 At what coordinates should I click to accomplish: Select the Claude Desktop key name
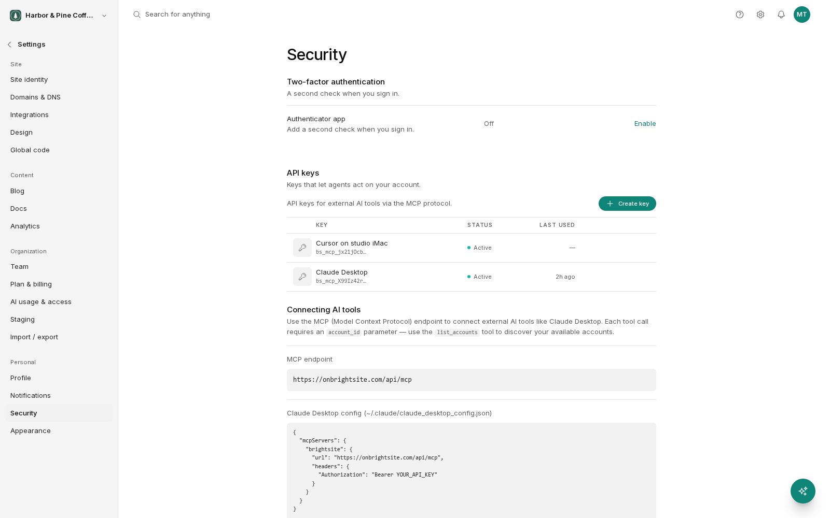342,272
